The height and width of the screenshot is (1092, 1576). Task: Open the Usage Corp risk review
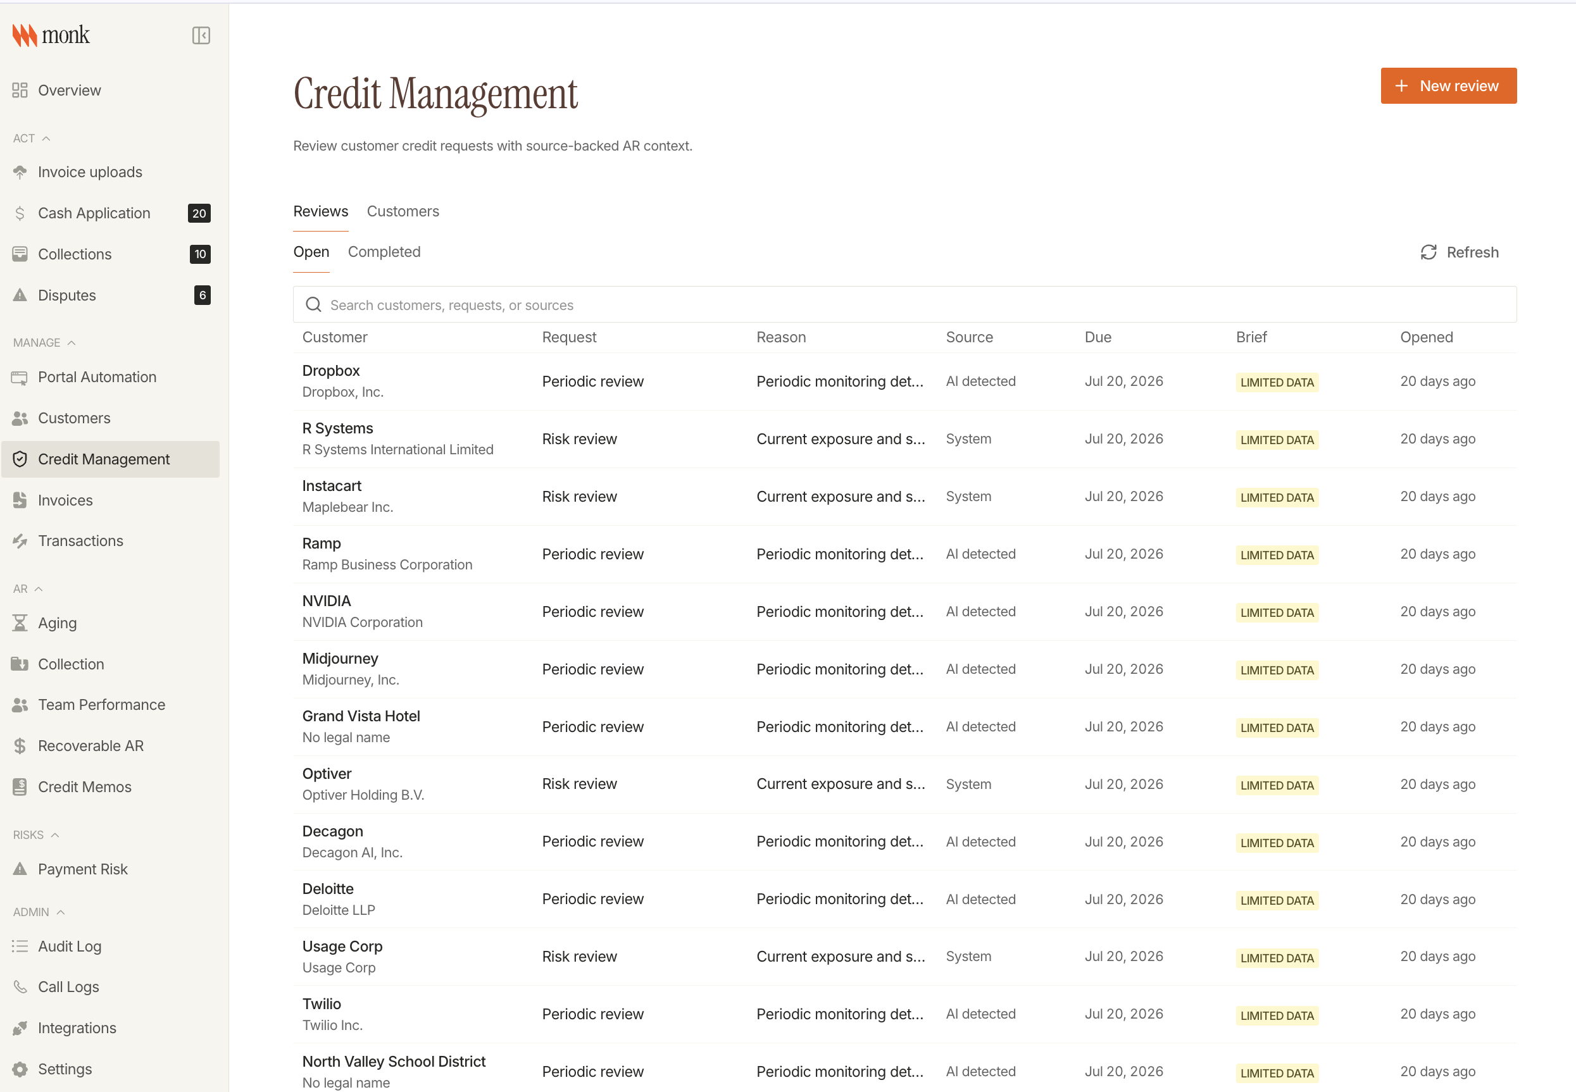pos(904,956)
